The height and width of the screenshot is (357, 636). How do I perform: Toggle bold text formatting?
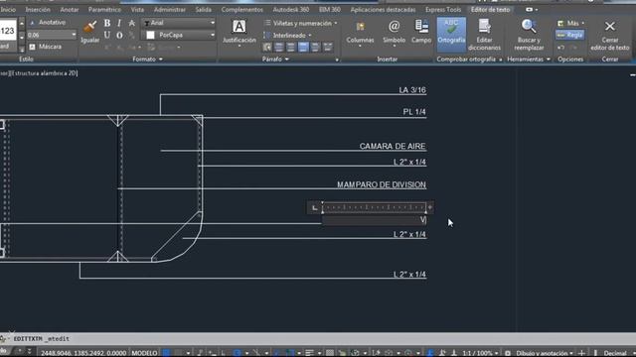click(107, 23)
